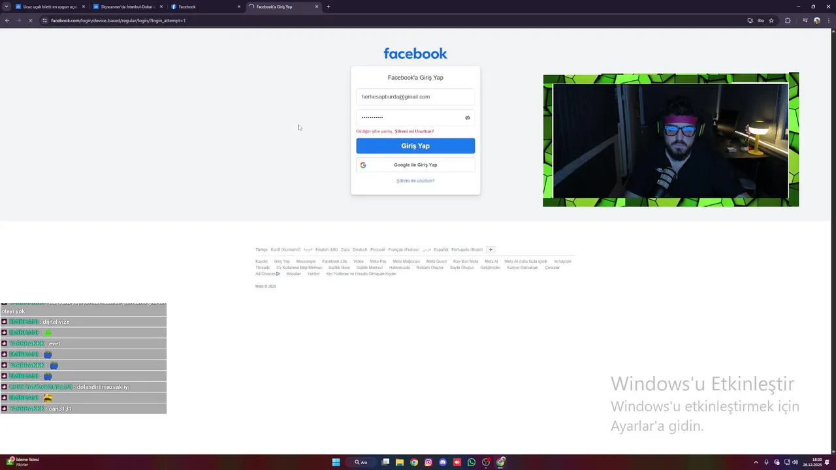The width and height of the screenshot is (836, 470).
Task: Open the Meta Quest footer link
Action: tap(436, 261)
